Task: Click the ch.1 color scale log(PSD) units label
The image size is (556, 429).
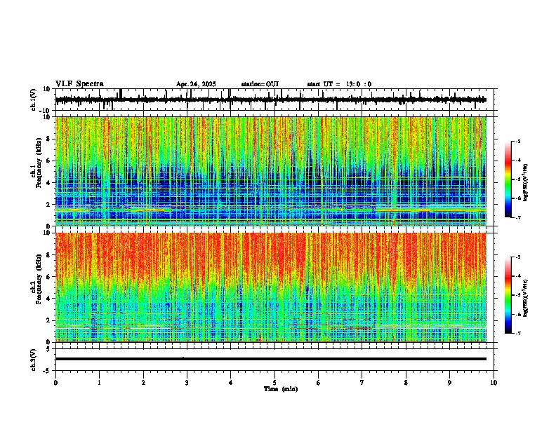Action: click(526, 183)
